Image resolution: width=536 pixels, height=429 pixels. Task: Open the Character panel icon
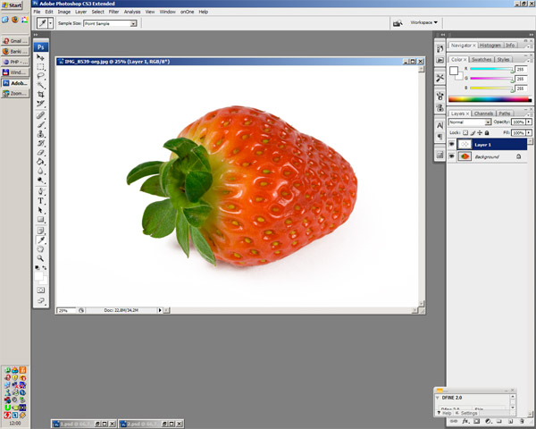click(440, 124)
